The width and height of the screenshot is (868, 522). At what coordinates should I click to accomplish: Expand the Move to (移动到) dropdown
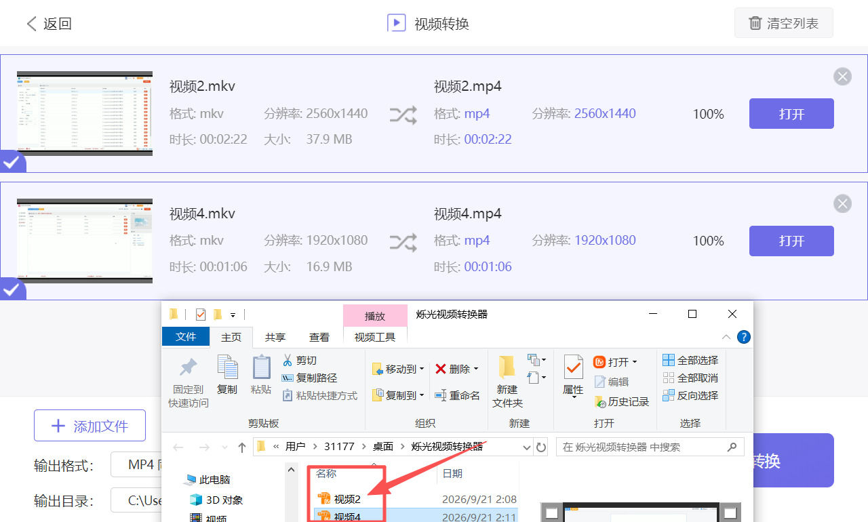tap(422, 369)
